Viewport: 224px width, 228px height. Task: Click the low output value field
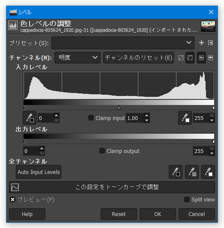(31, 151)
